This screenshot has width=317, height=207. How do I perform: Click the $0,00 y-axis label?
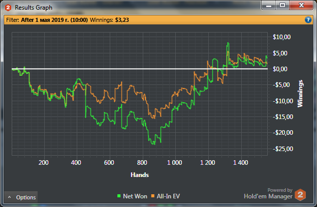(x=280, y=69)
